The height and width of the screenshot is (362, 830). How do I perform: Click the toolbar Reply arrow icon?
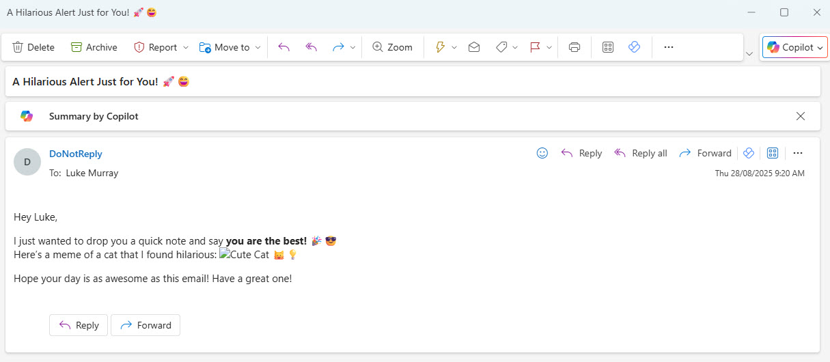(x=284, y=47)
